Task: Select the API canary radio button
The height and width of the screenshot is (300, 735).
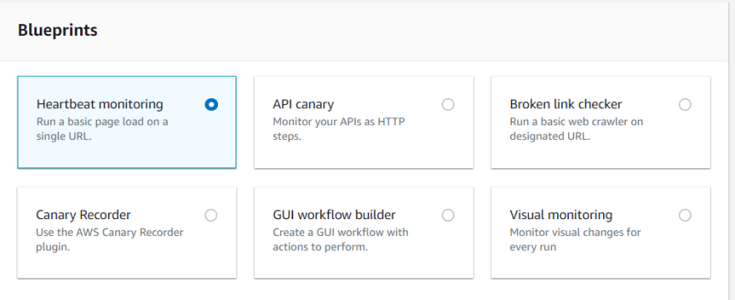Action: point(449,105)
